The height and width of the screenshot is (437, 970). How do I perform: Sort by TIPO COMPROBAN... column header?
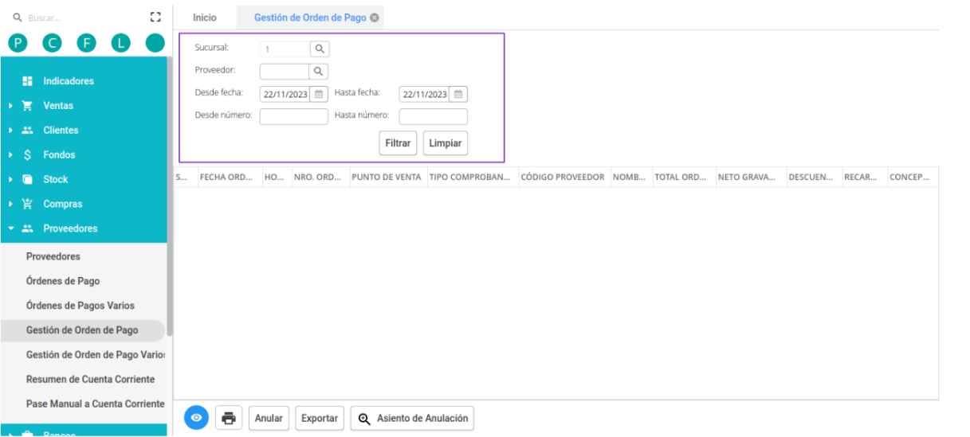coord(472,178)
